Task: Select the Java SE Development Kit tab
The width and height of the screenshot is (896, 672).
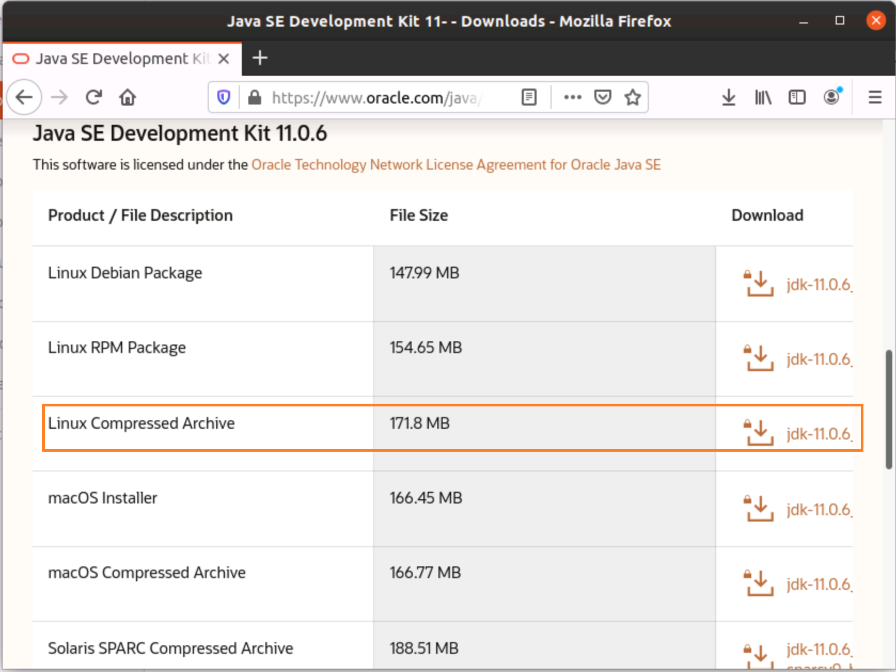Action: [122, 59]
